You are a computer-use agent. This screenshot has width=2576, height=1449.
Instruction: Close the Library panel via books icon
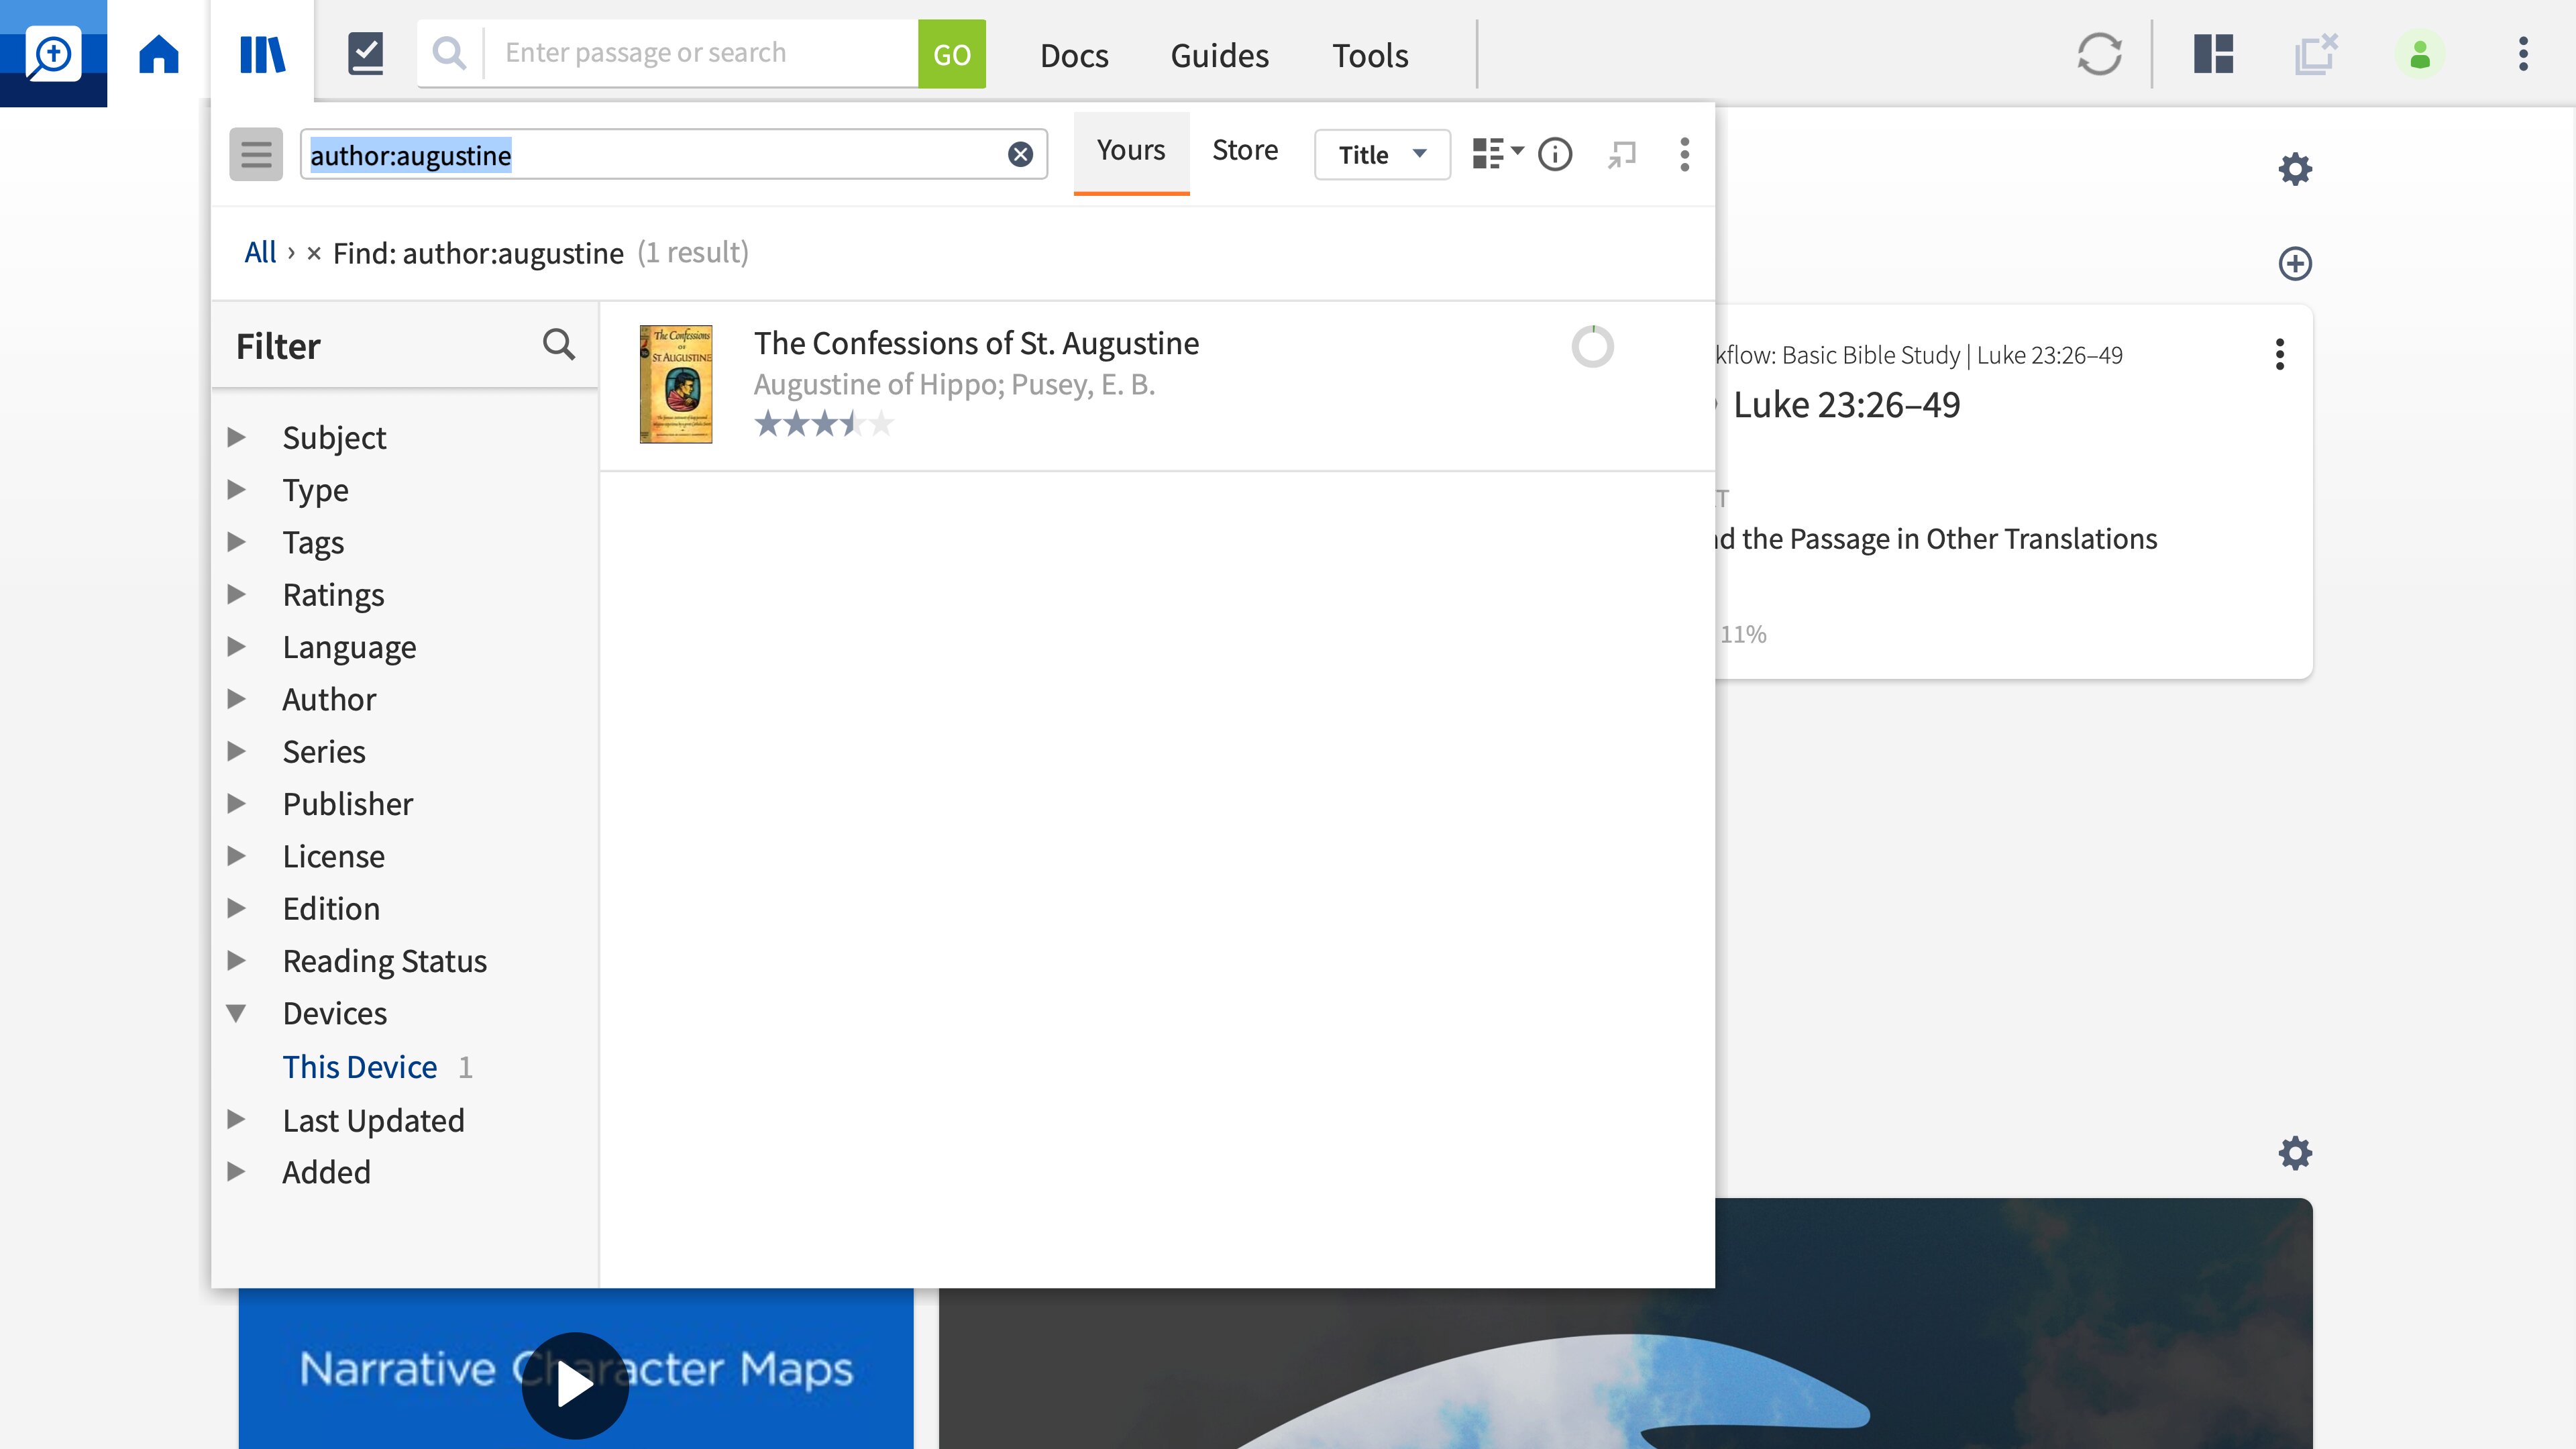(262, 54)
